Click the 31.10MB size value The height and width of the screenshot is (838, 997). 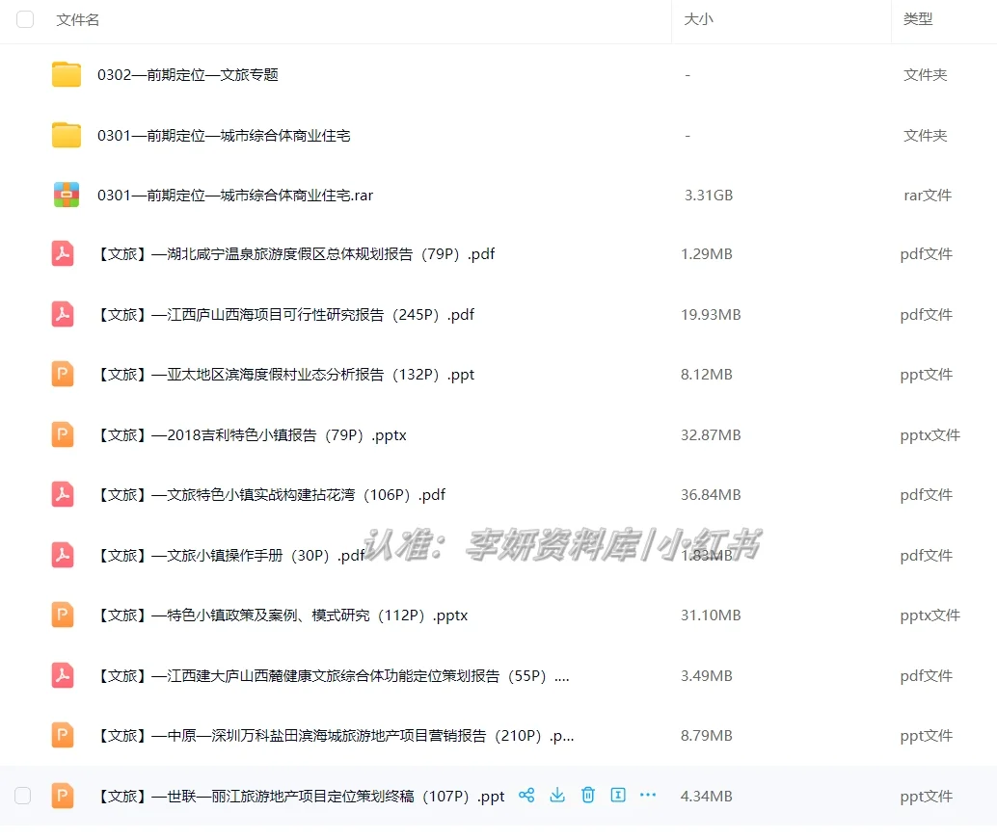point(711,615)
